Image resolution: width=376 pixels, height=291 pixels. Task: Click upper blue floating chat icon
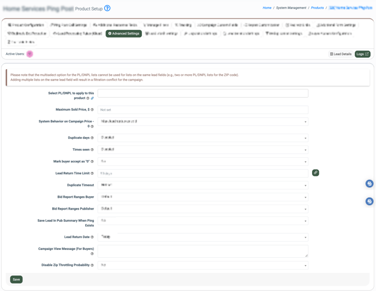point(369,184)
